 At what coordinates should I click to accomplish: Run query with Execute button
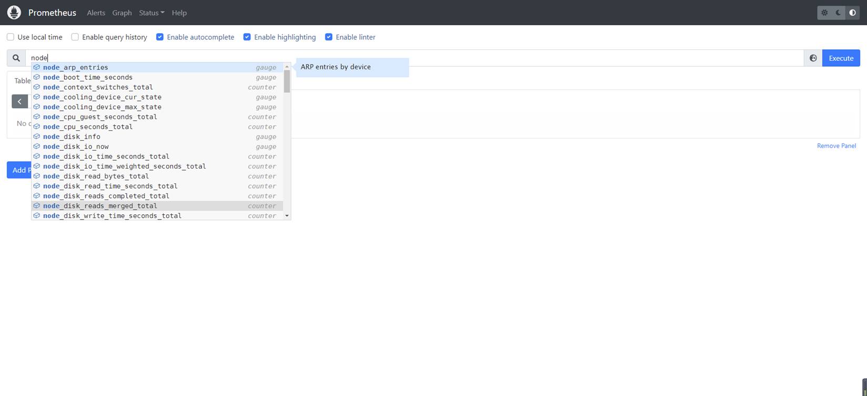point(841,58)
